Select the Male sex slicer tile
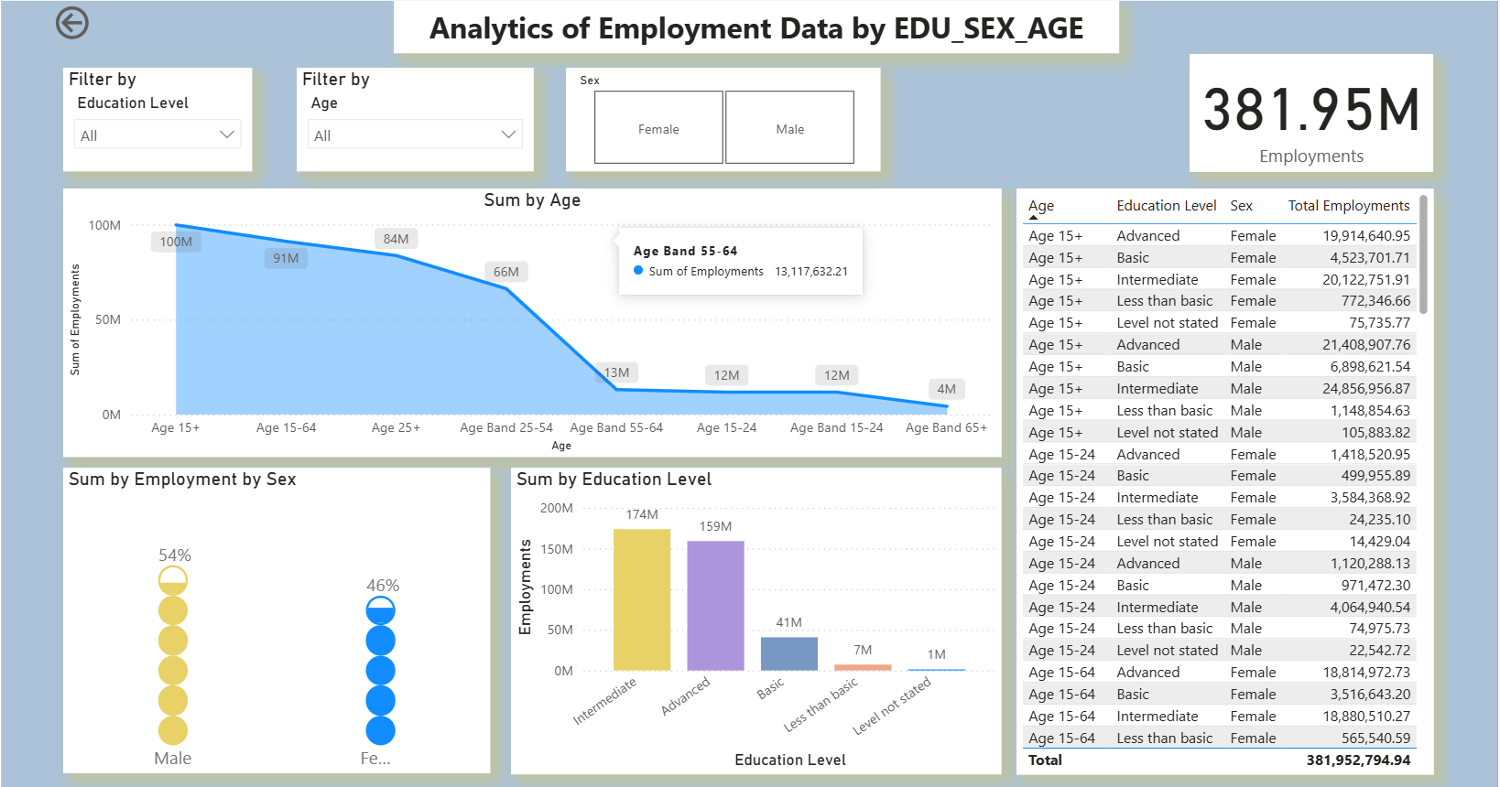 tap(789, 128)
